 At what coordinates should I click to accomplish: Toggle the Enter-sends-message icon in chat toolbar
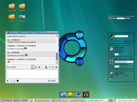click(33, 67)
